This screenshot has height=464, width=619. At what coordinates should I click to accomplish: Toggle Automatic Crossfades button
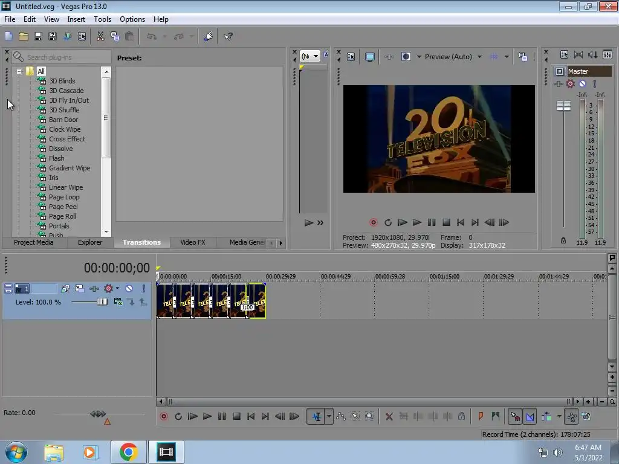pyautogui.click(x=530, y=416)
